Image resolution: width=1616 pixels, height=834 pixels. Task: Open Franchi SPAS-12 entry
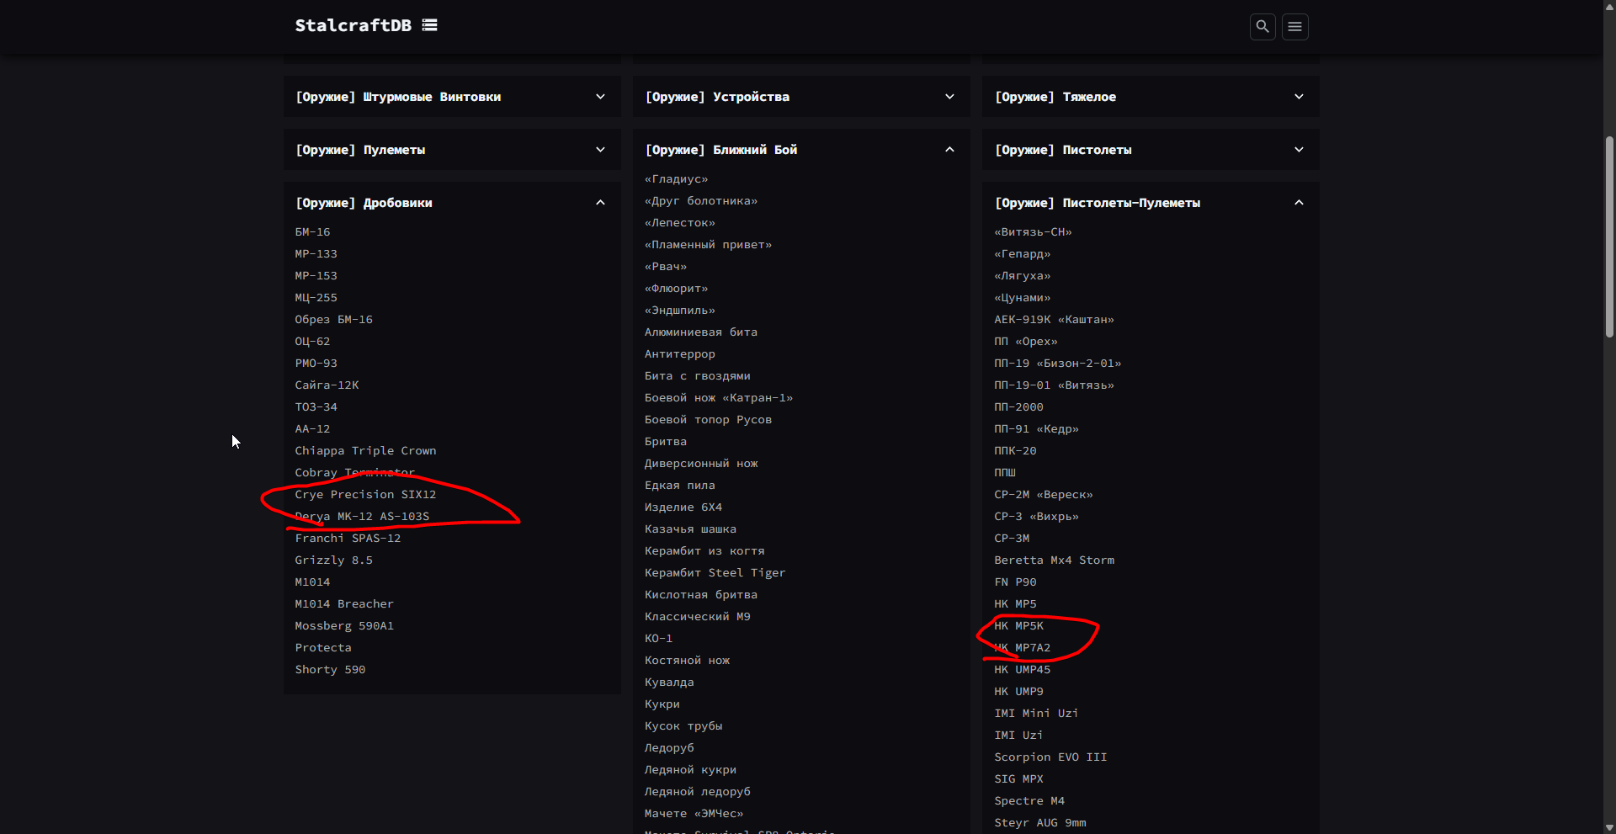tap(348, 538)
